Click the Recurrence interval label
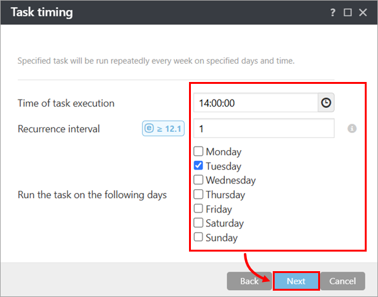This screenshot has height=297, width=378. pos(59,129)
